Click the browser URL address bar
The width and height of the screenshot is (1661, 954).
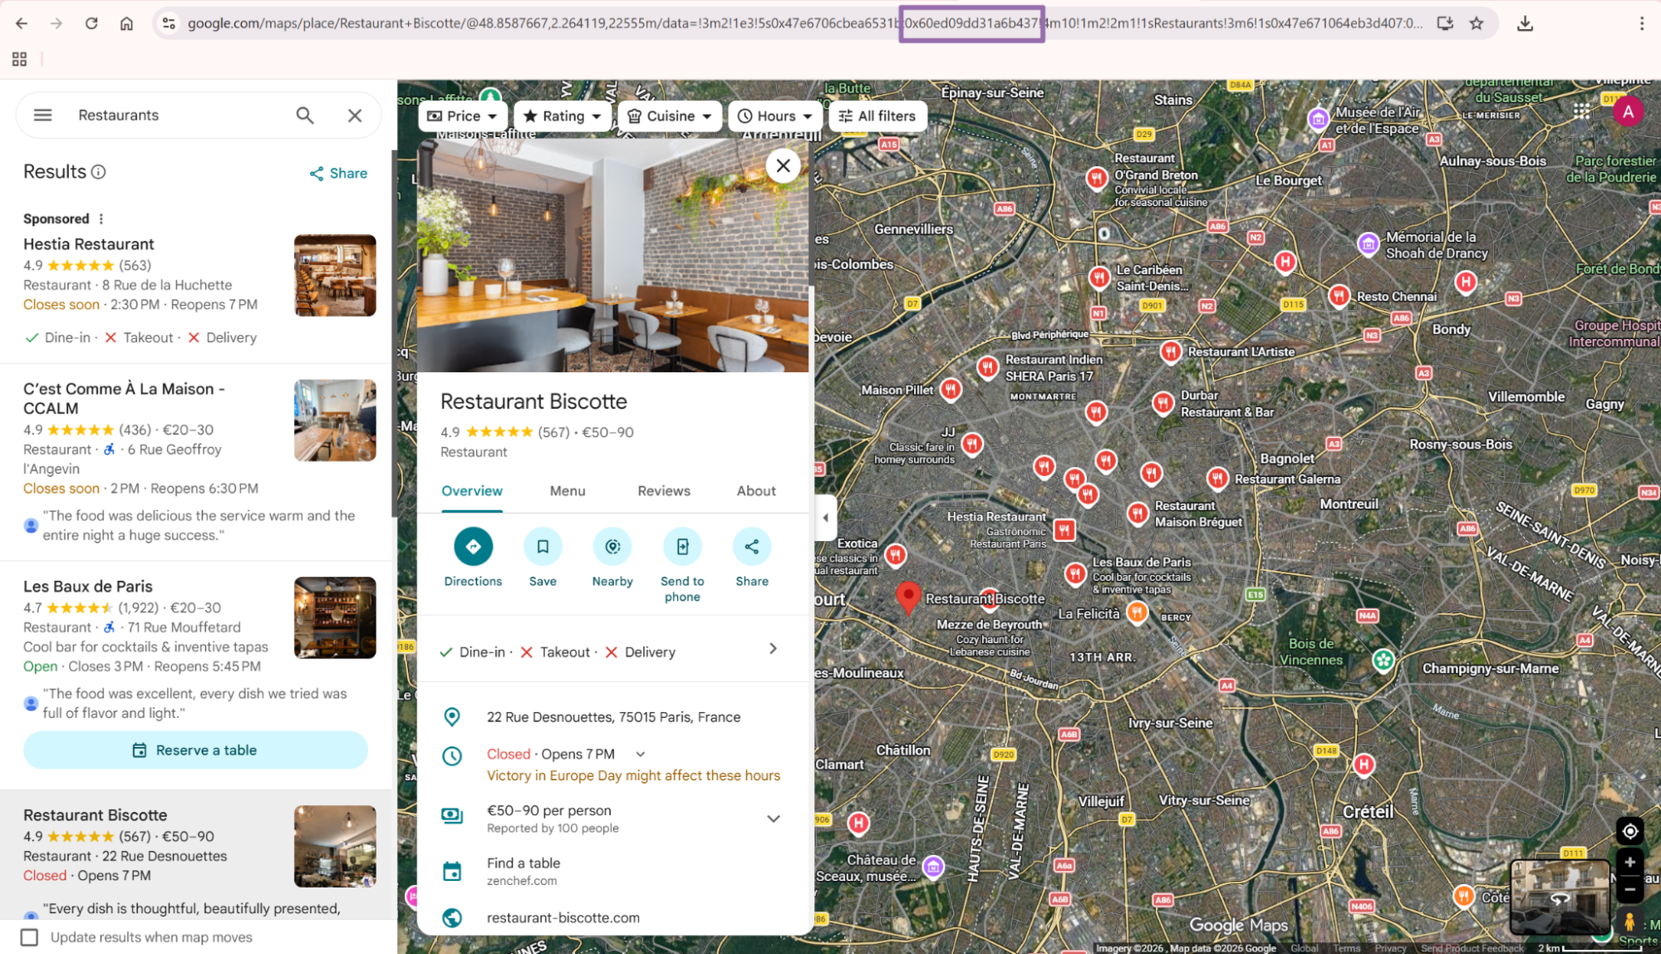pyautogui.click(x=804, y=23)
